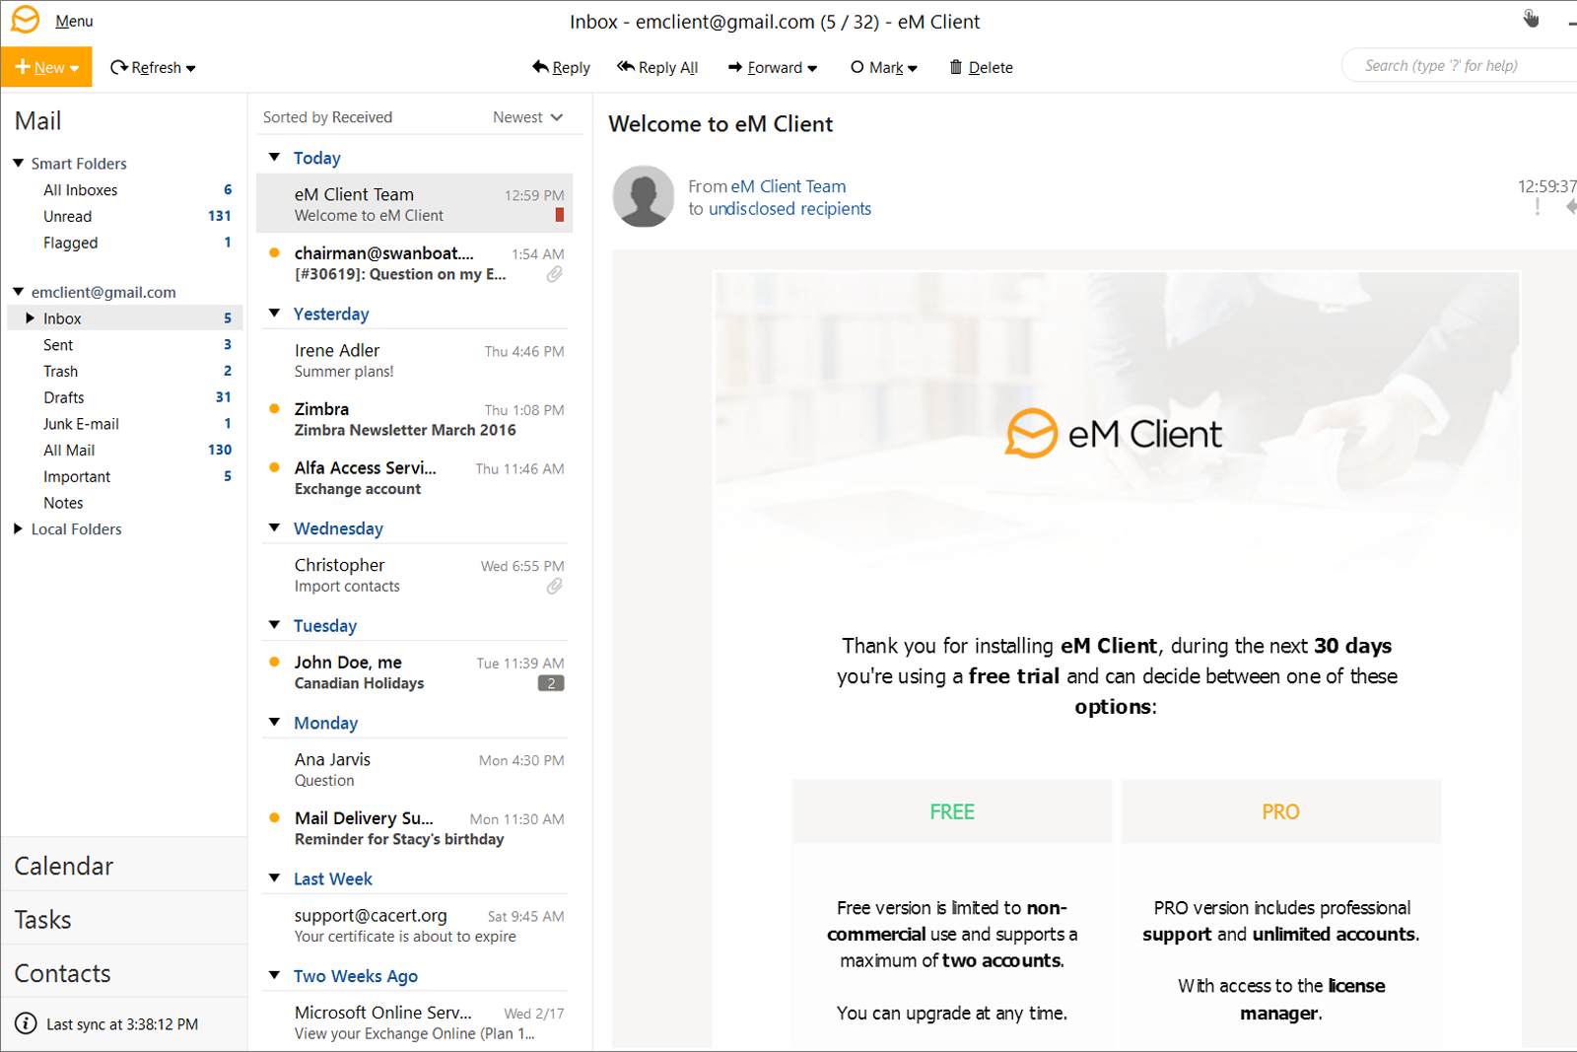
Task: Click sender avatar picture
Action: tap(644, 196)
